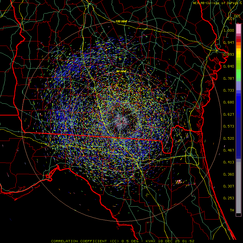Pick the lavender segment of the color bar
Screen dimensions: 243x243
[x=238, y=86]
